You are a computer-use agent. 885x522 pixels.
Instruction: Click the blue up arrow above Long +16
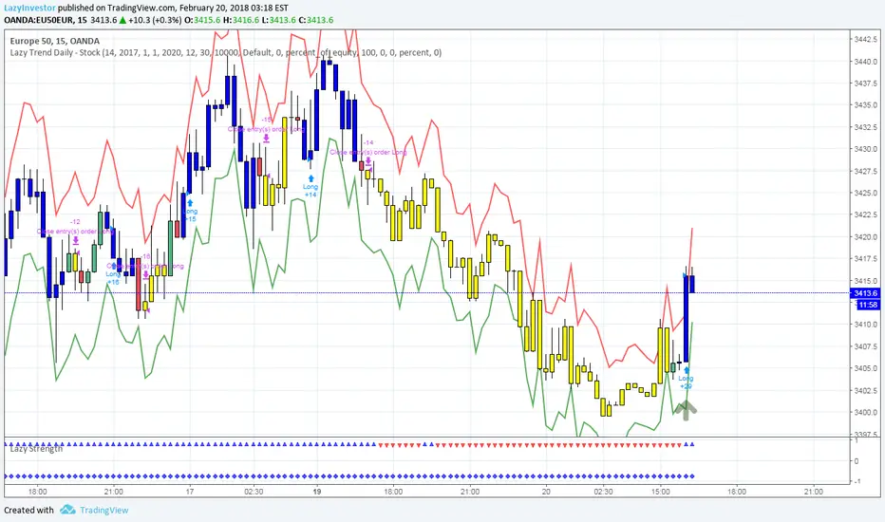113,266
